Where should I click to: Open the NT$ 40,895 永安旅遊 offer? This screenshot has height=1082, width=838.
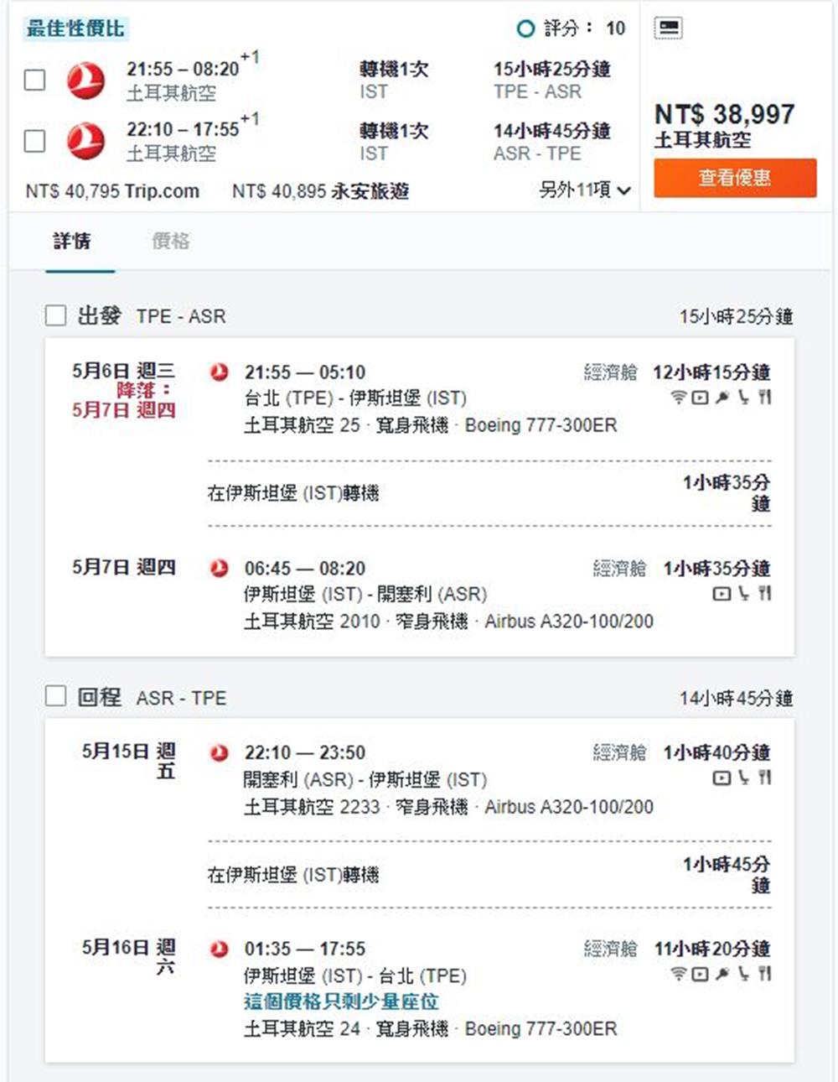point(320,191)
